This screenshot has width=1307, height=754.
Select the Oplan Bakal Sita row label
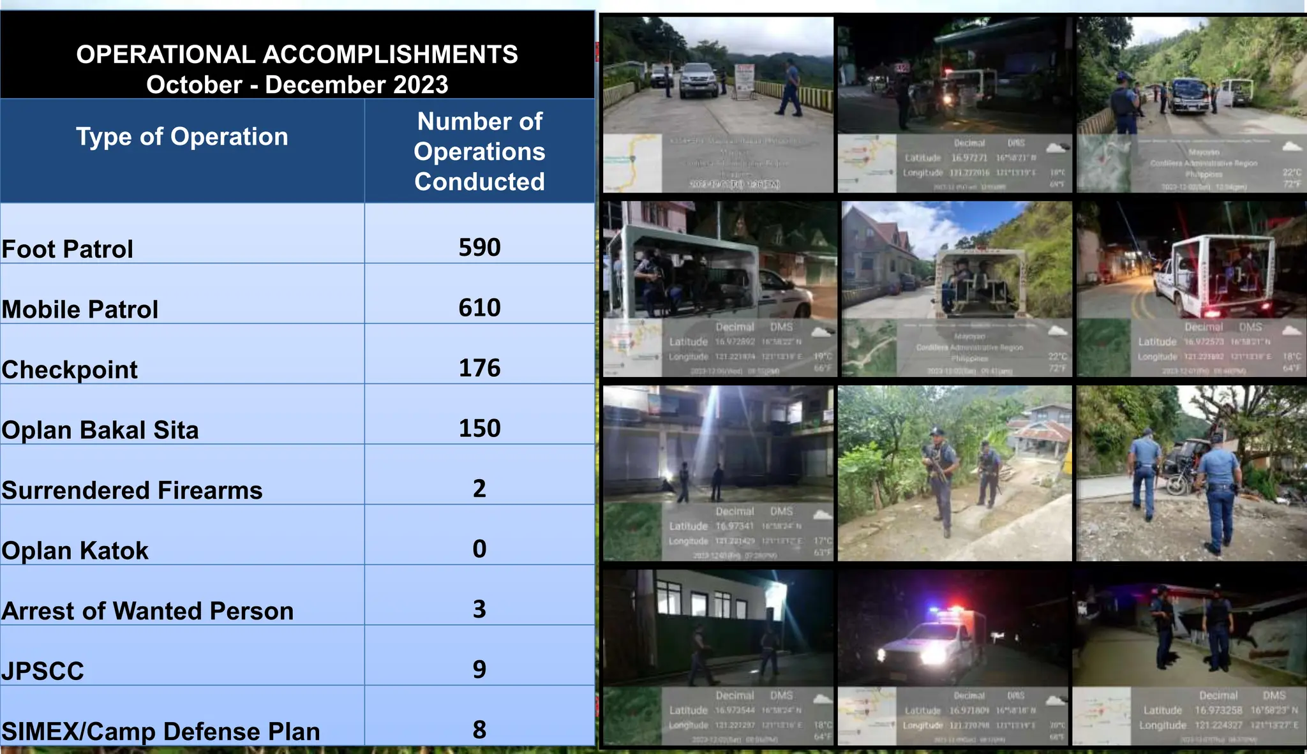click(100, 430)
